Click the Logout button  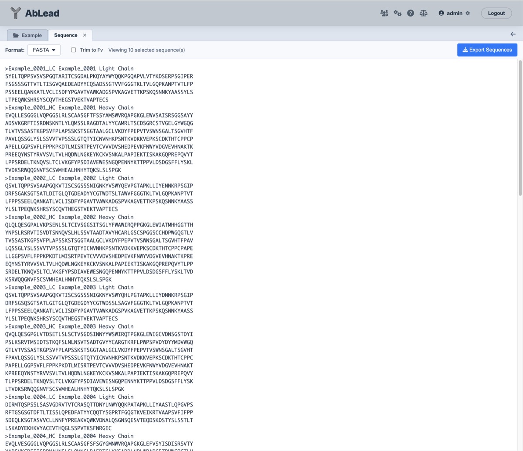point(496,13)
